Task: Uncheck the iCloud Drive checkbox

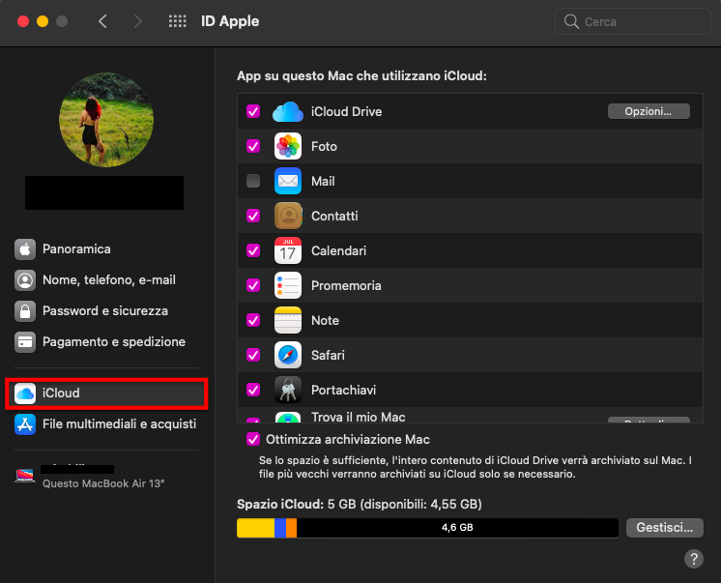Action: pos(253,111)
